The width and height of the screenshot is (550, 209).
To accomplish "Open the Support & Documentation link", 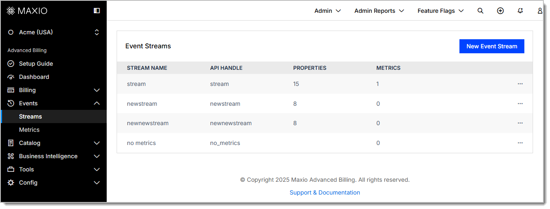I will tap(325, 192).
